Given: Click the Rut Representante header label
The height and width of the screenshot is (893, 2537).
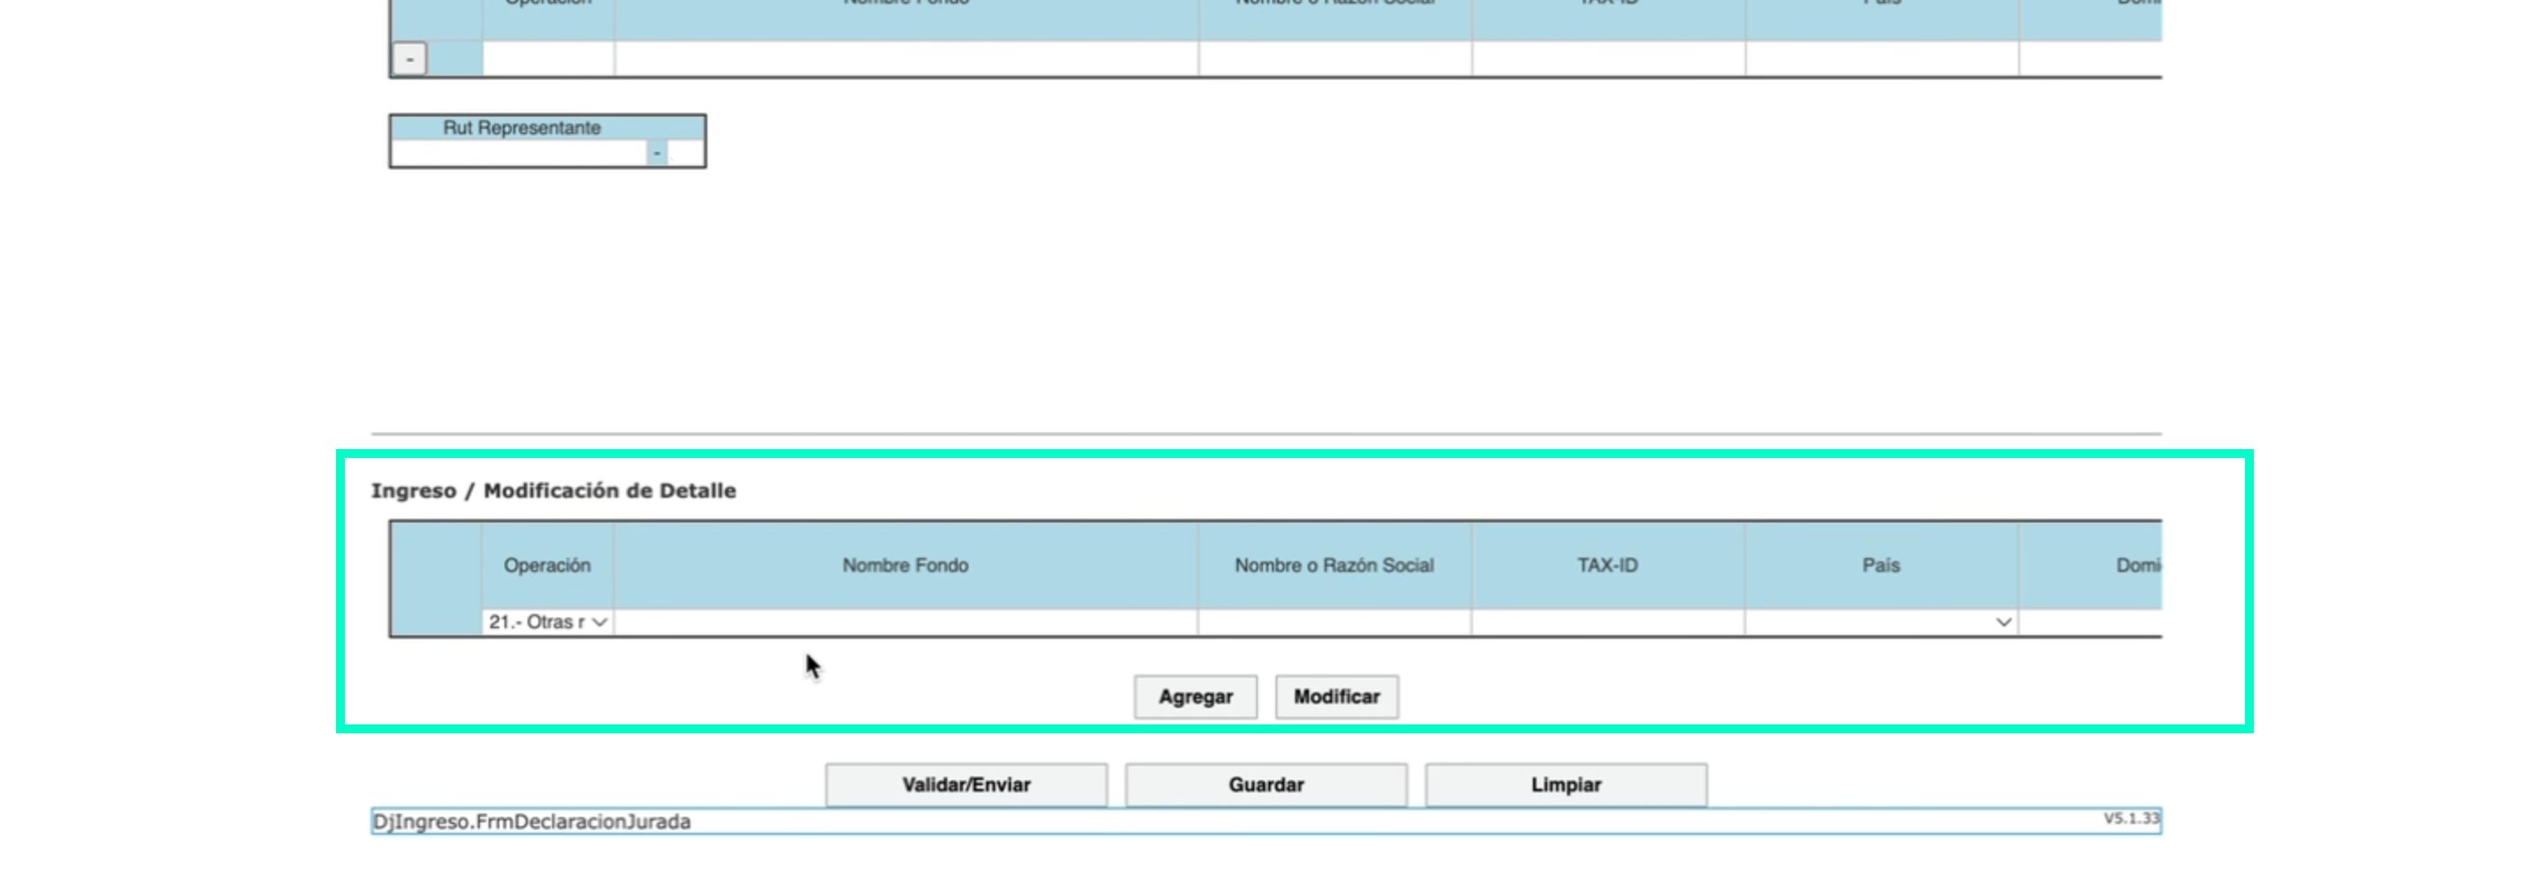Looking at the screenshot, I should pos(521,128).
